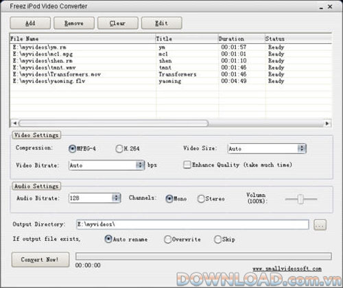The height and width of the screenshot is (288, 343).
Task: Click the Add button
Action: (x=30, y=23)
